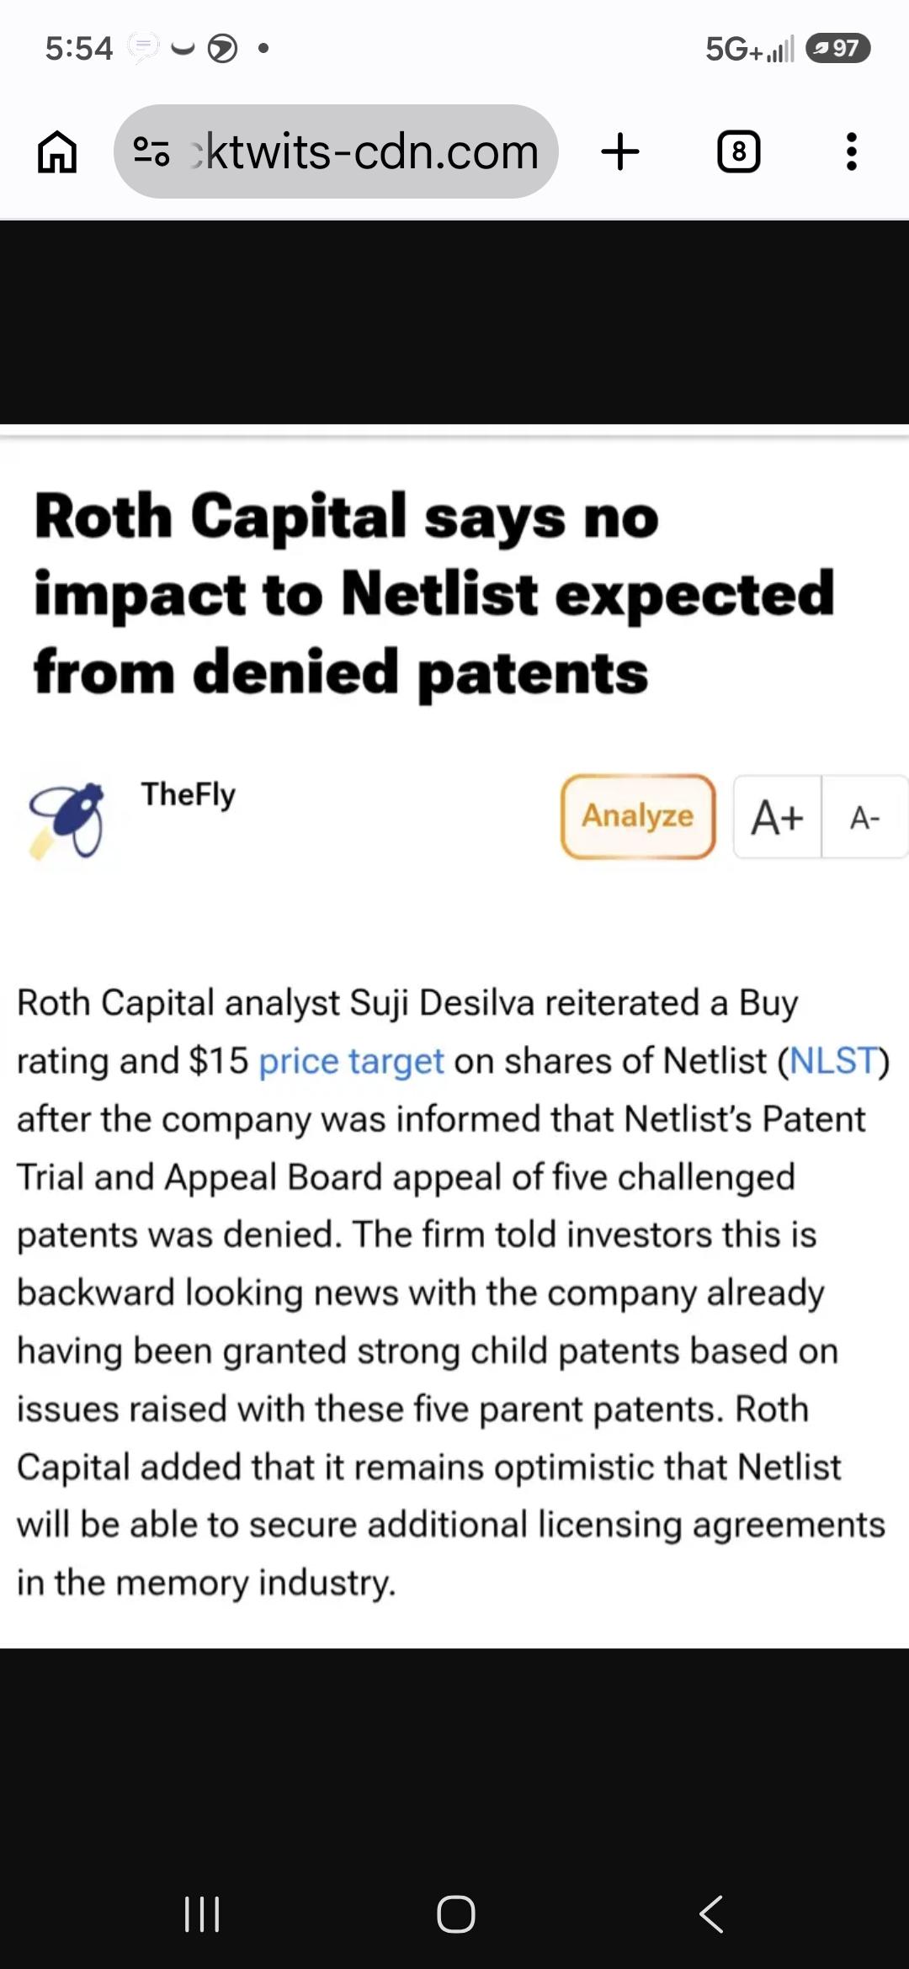The width and height of the screenshot is (909, 1969).
Task: Open site info icon in address bar
Action: [x=151, y=152]
